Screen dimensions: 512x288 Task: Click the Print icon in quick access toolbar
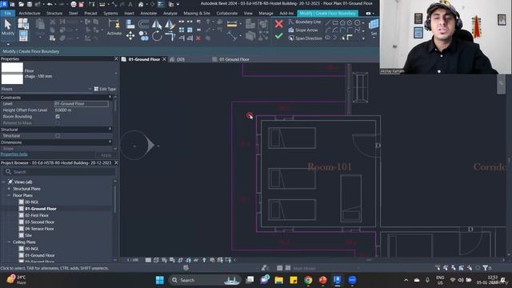(x=74, y=4)
